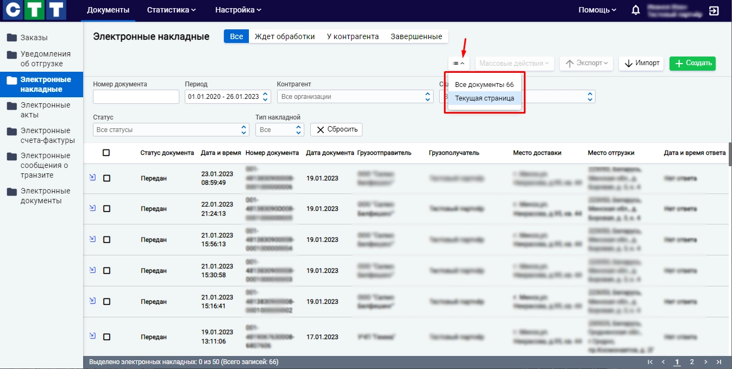Open the Массовые действия dropdown
The width and height of the screenshot is (732, 369).
[515, 64]
